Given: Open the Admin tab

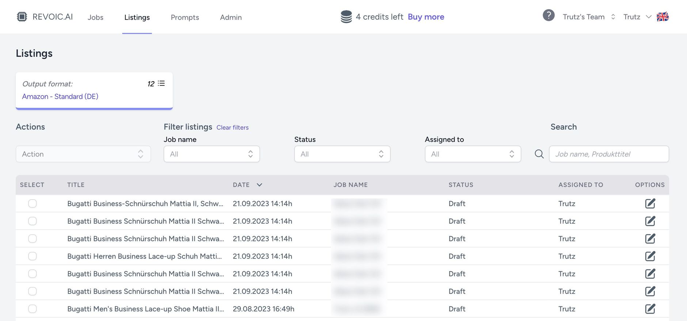Looking at the screenshot, I should click(231, 17).
